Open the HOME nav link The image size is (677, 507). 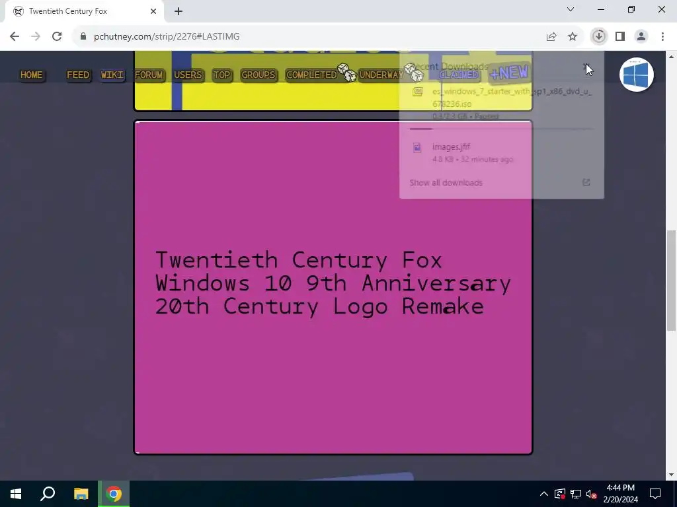point(32,75)
